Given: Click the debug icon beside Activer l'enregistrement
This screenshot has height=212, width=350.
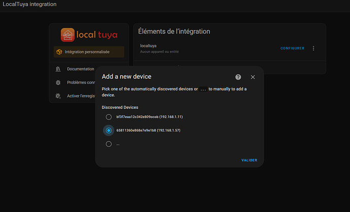Looking at the screenshot, I should pyautogui.click(x=58, y=96).
